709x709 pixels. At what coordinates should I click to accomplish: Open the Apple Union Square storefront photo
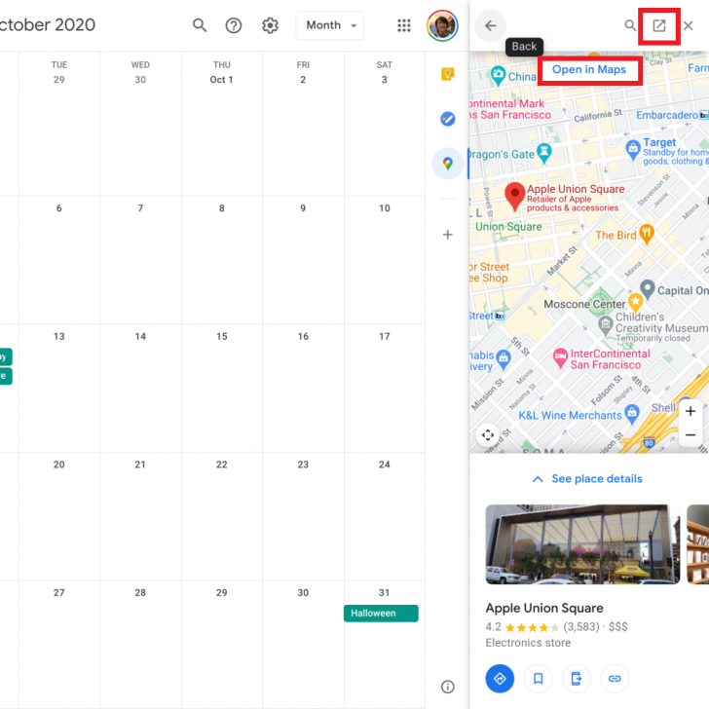pos(582,544)
